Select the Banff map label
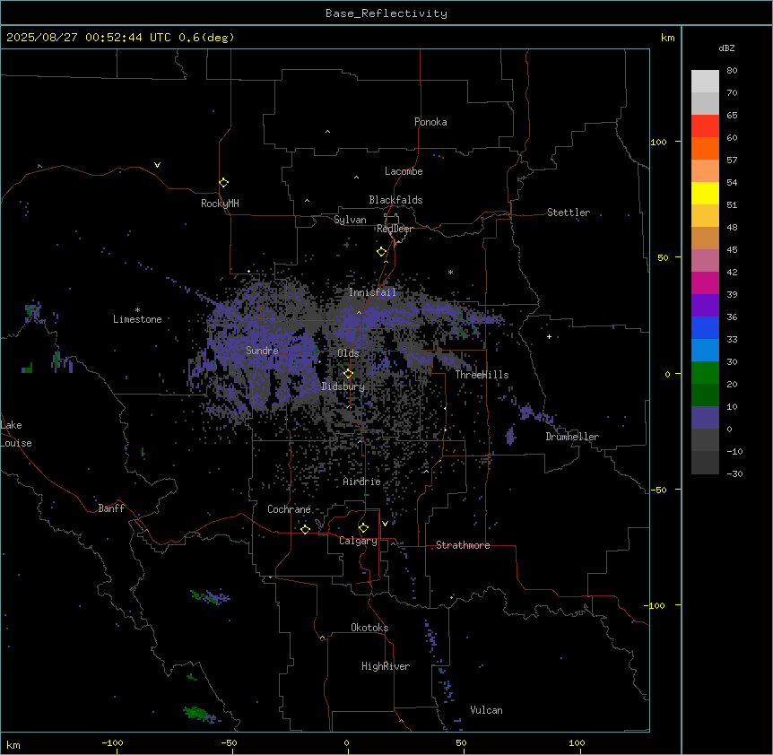Image resolution: width=773 pixels, height=755 pixels. point(111,508)
